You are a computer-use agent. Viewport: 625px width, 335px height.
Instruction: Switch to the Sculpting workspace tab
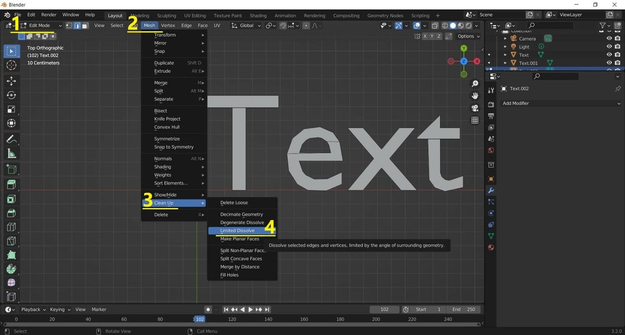point(166,15)
